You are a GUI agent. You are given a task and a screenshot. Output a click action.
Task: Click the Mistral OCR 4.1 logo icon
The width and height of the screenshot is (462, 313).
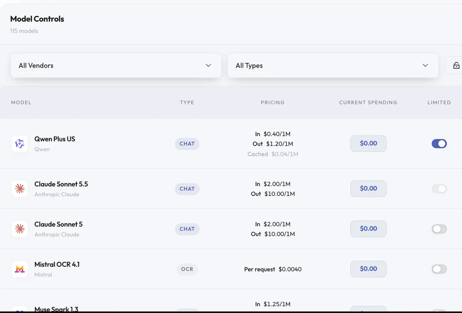(20, 269)
